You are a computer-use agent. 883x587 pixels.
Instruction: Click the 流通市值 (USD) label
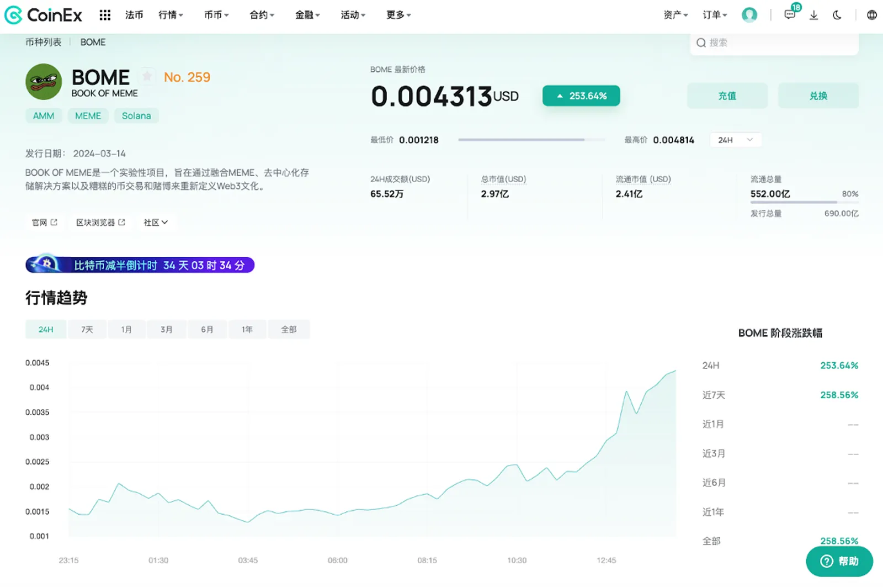click(x=643, y=179)
